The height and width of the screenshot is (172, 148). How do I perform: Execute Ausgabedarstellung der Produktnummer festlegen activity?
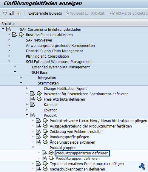coord(45,126)
